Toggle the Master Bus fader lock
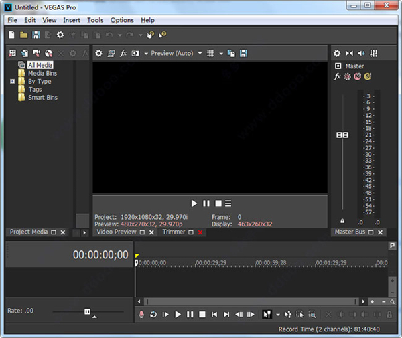 point(342,221)
